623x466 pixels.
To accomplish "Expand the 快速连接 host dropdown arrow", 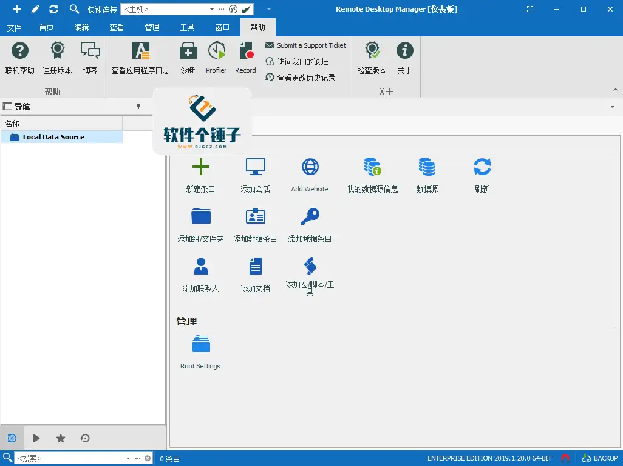I will 212,9.
